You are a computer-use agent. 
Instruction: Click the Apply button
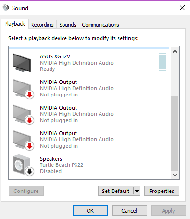(x=168, y=211)
